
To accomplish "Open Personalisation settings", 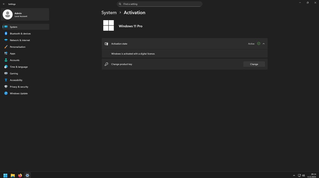I will [x=26, y=47].
